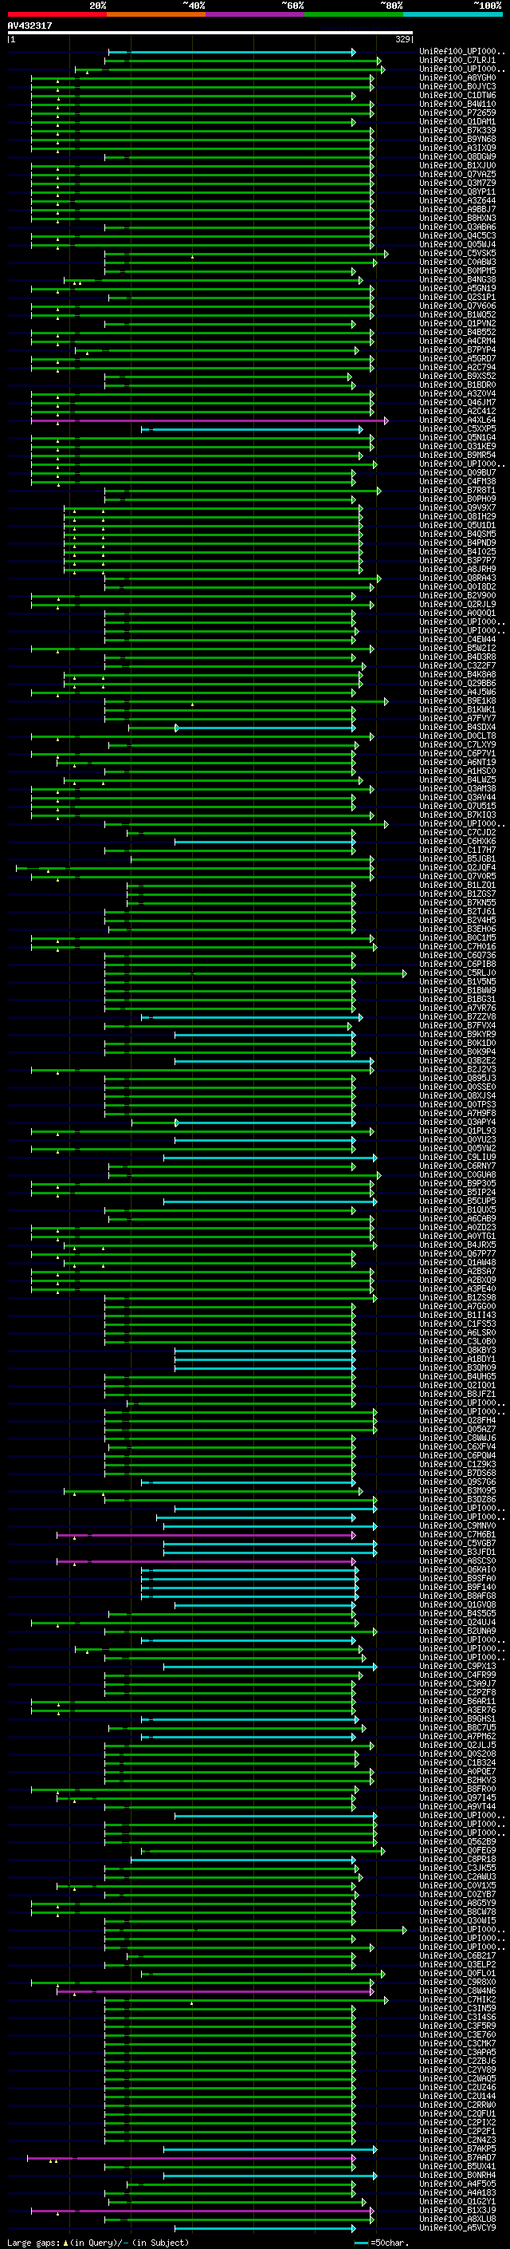Select hit label UniRef100_B7K339
The image size is (510, 2249).
pos(457,131)
